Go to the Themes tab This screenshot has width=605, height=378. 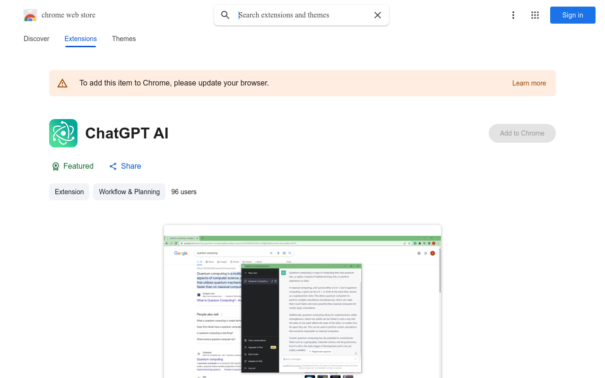point(124,39)
